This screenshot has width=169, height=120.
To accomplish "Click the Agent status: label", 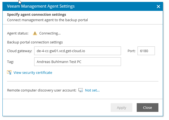I will click(x=18, y=33).
